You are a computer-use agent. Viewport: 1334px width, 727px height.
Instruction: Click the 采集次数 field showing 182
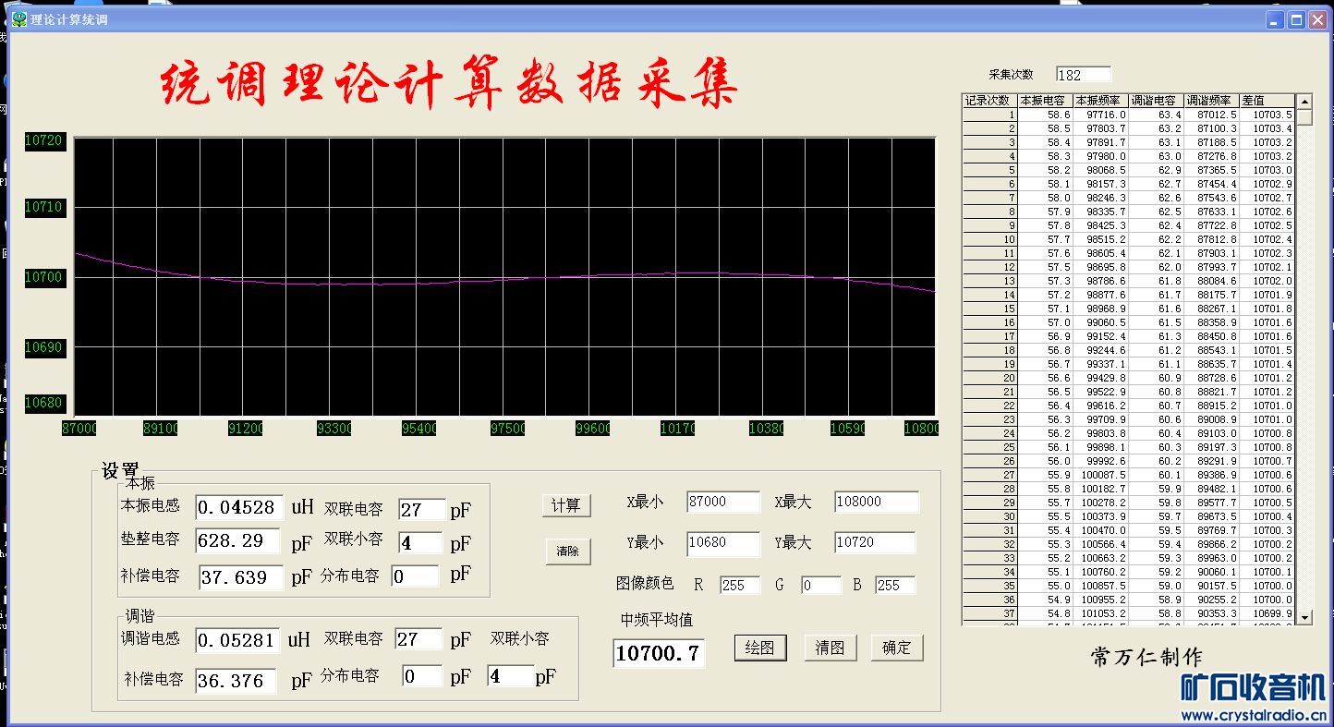[x=1084, y=75]
